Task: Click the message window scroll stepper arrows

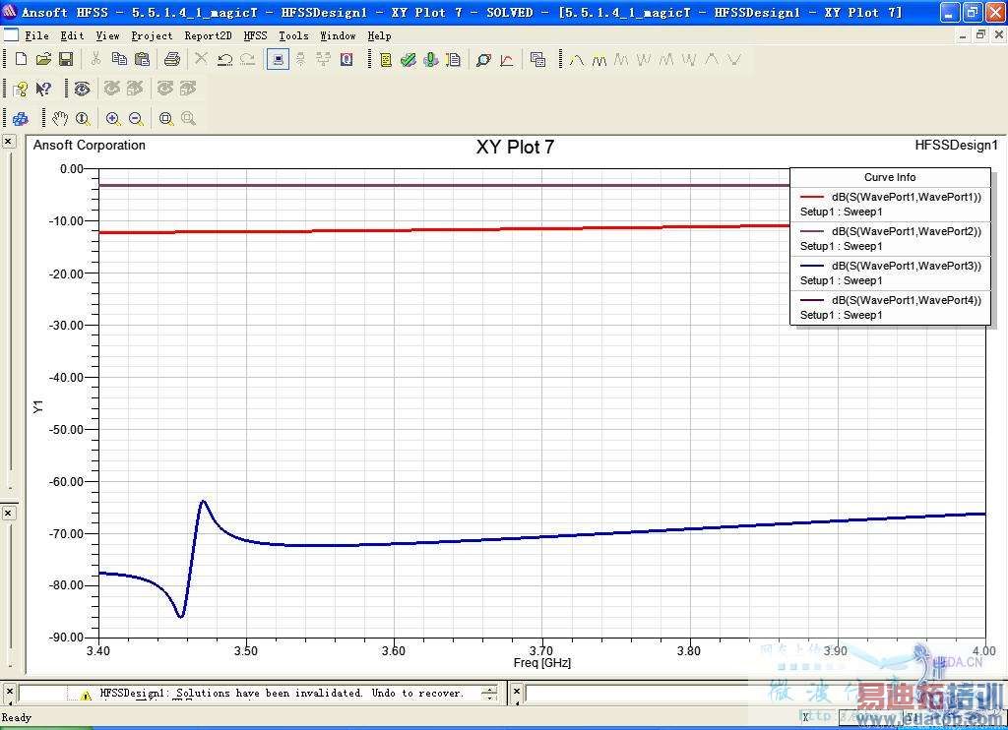Action: click(489, 694)
